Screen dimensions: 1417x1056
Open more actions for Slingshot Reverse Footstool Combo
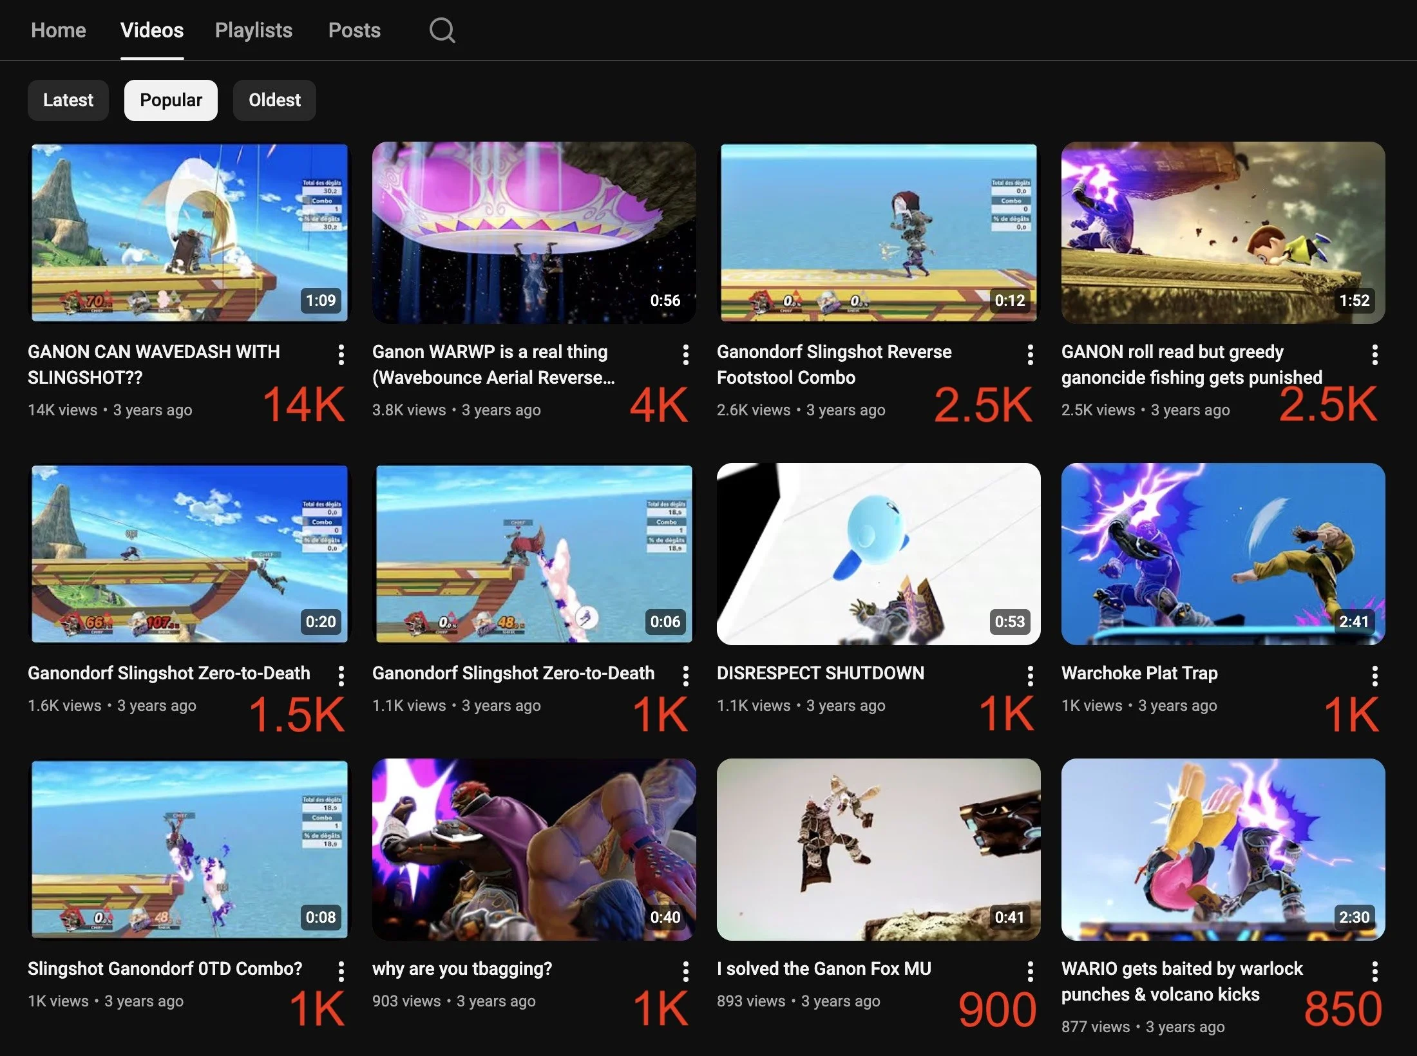[x=1030, y=354]
